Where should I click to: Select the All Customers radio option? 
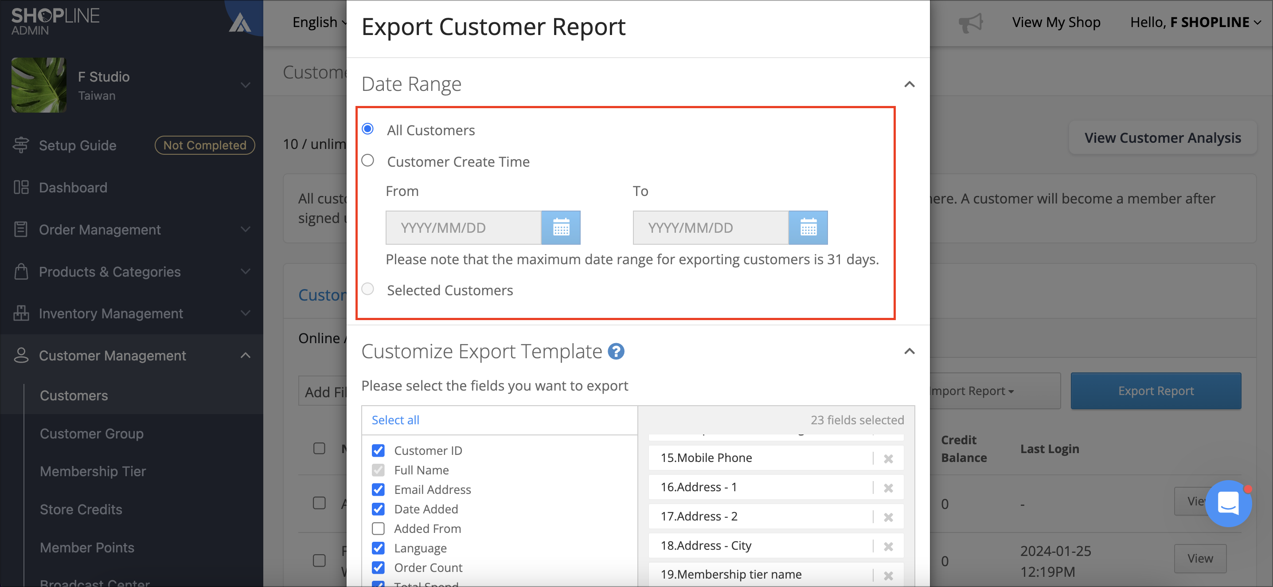click(367, 129)
